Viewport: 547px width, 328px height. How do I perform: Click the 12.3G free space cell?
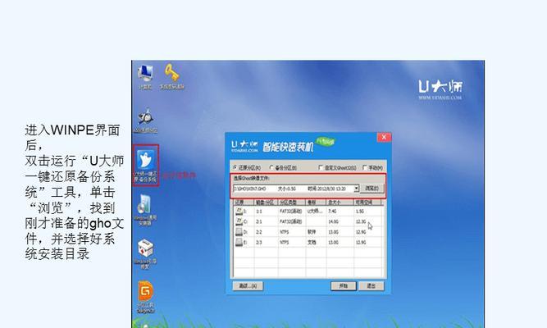361,222
